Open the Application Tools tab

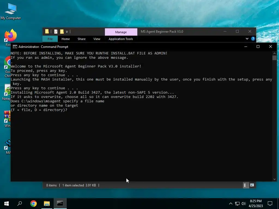tap(121, 39)
